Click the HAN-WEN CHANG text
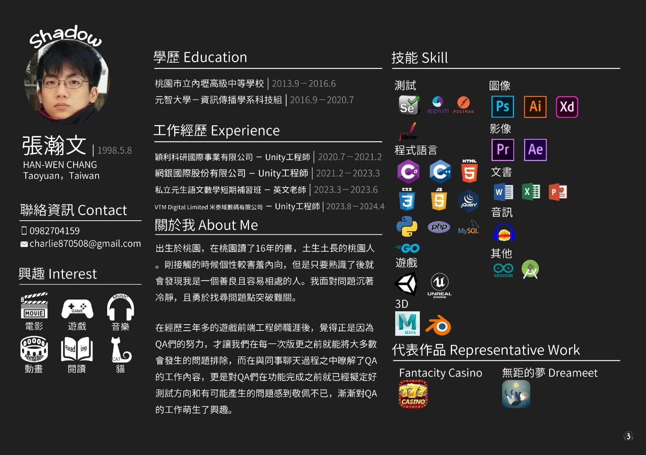The height and width of the screenshot is (455, 646). pos(60,165)
